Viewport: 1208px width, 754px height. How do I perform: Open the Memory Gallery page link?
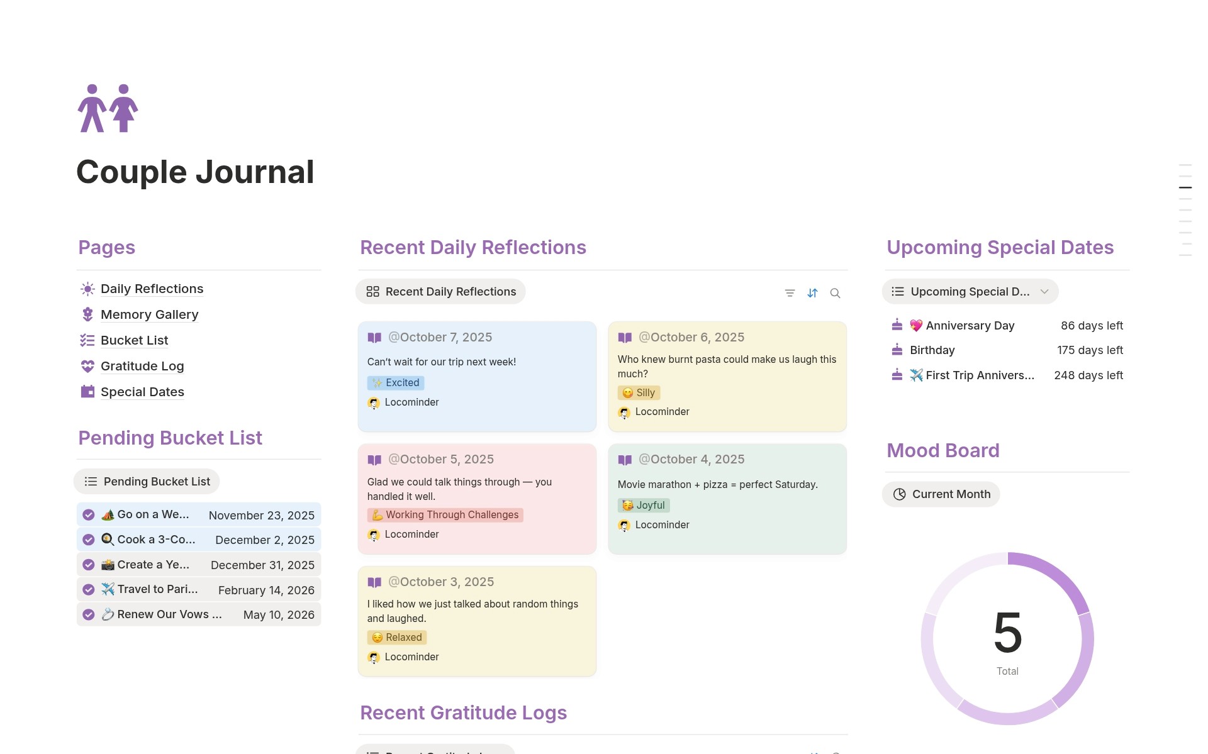[149, 314]
